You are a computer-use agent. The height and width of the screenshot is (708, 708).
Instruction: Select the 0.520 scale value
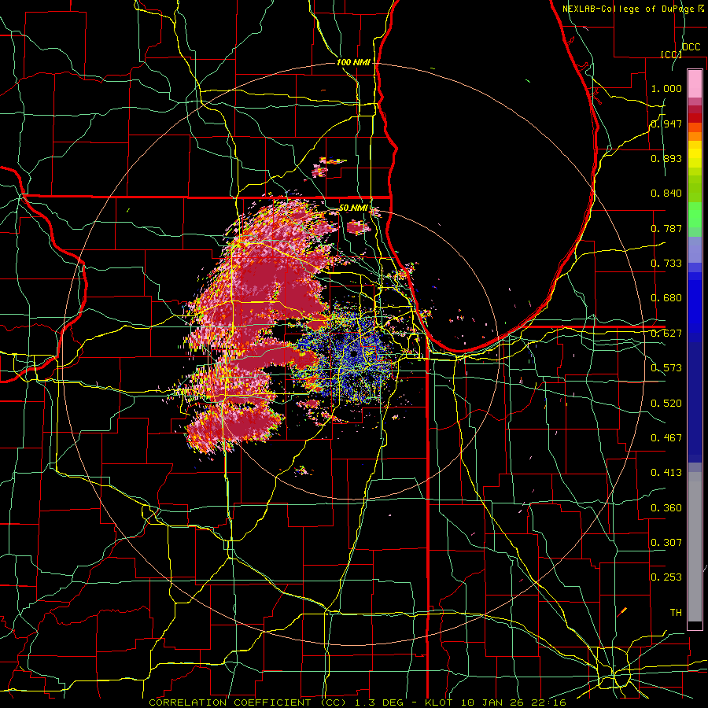666,404
